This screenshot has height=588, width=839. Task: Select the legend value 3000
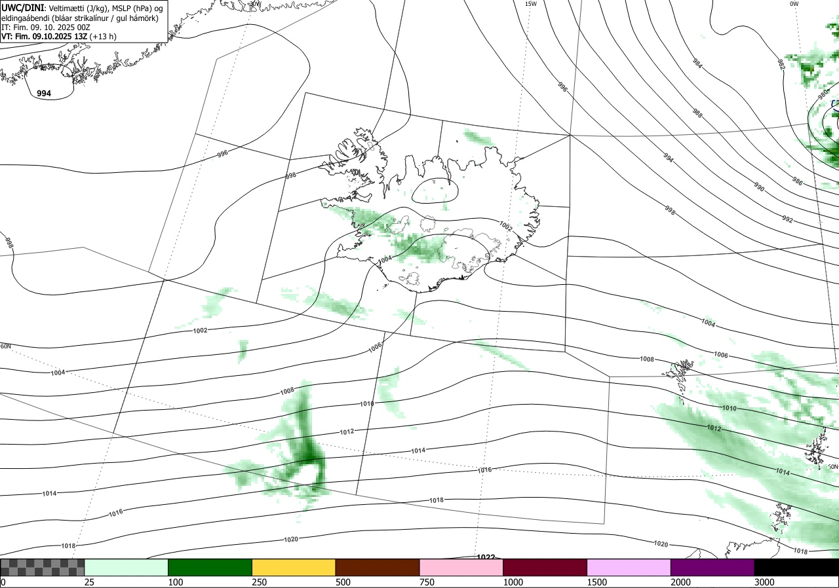coord(765,582)
